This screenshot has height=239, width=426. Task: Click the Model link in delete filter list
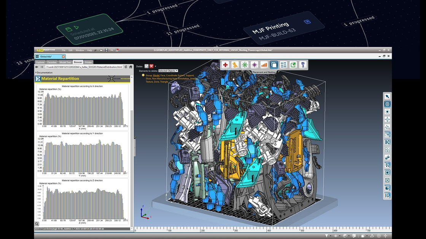[156, 75]
